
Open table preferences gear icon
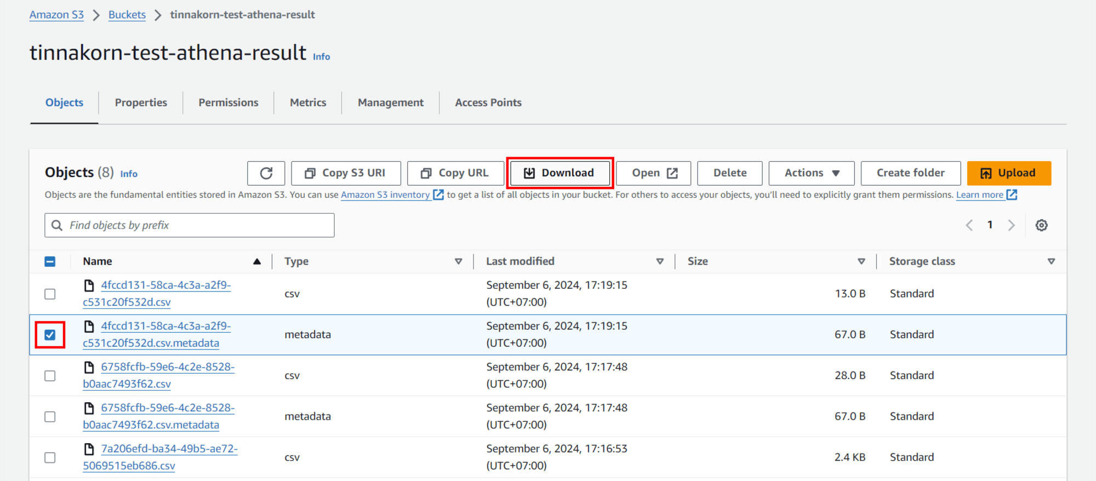1041,225
